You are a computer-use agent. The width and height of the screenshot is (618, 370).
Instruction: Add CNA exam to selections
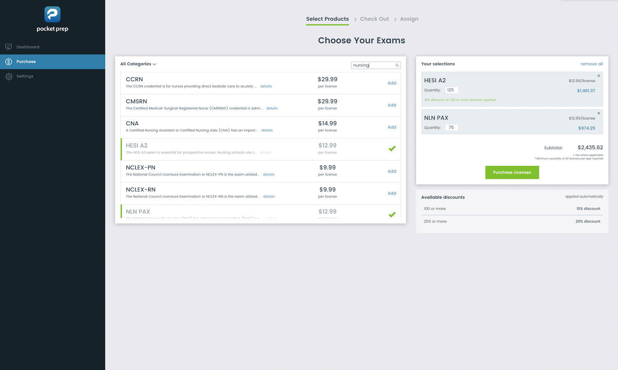click(x=392, y=127)
